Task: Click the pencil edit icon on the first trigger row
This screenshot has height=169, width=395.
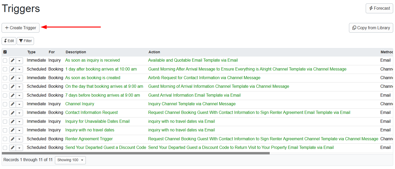Action: click(x=12, y=60)
